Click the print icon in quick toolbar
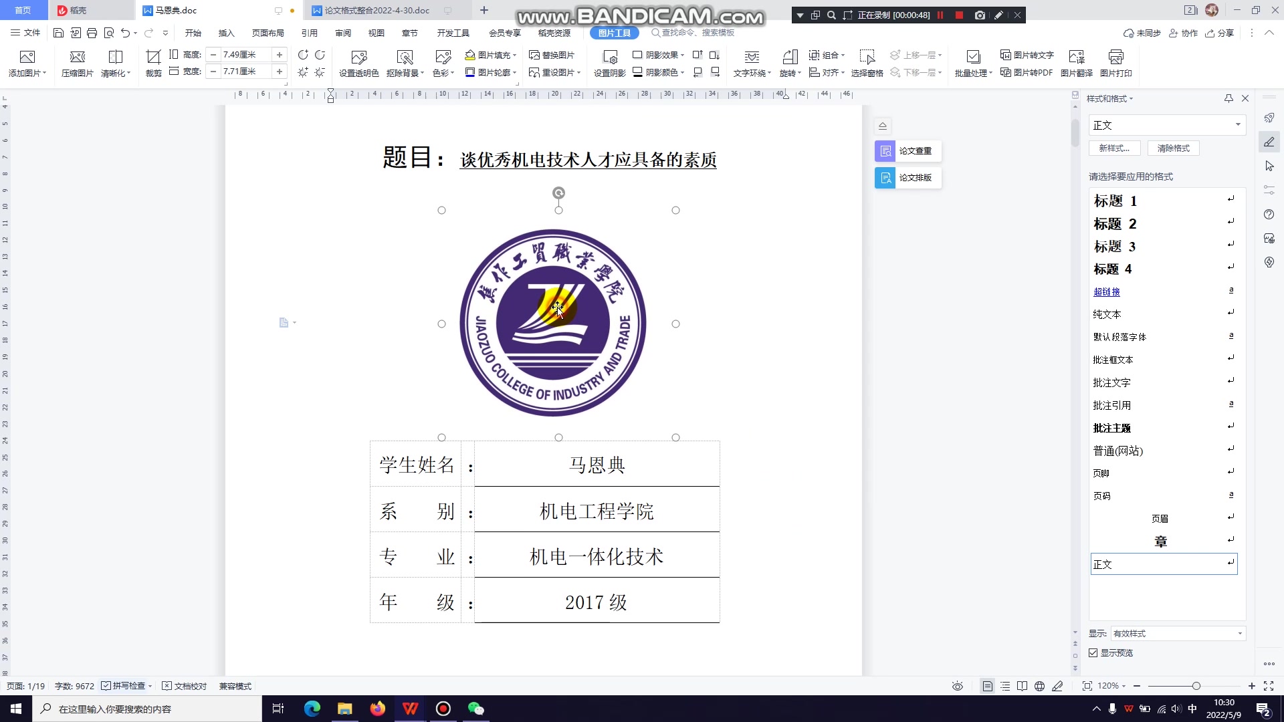The height and width of the screenshot is (722, 1284). point(92,33)
